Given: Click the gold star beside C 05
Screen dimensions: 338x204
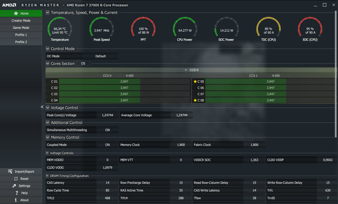Looking at the screenshot, I should pos(195,81).
